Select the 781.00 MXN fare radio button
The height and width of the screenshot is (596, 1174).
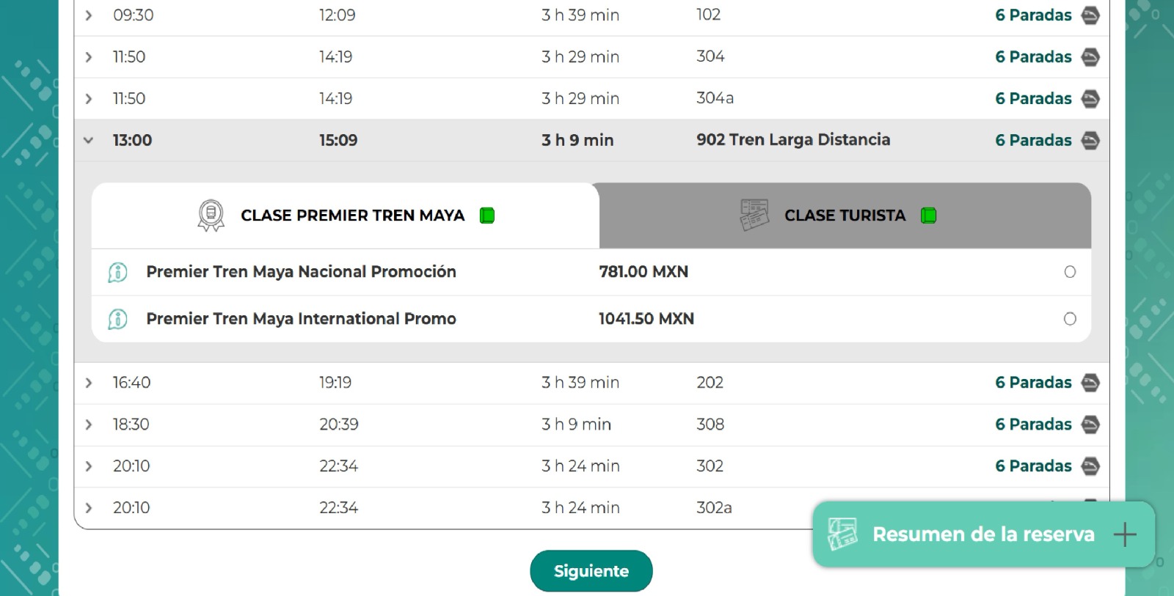click(x=1070, y=272)
